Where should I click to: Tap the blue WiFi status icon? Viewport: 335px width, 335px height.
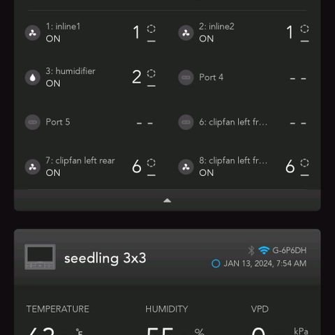click(264, 251)
